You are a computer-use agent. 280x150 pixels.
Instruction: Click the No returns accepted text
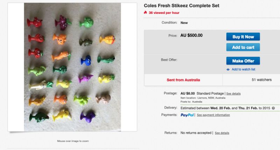point(196,133)
